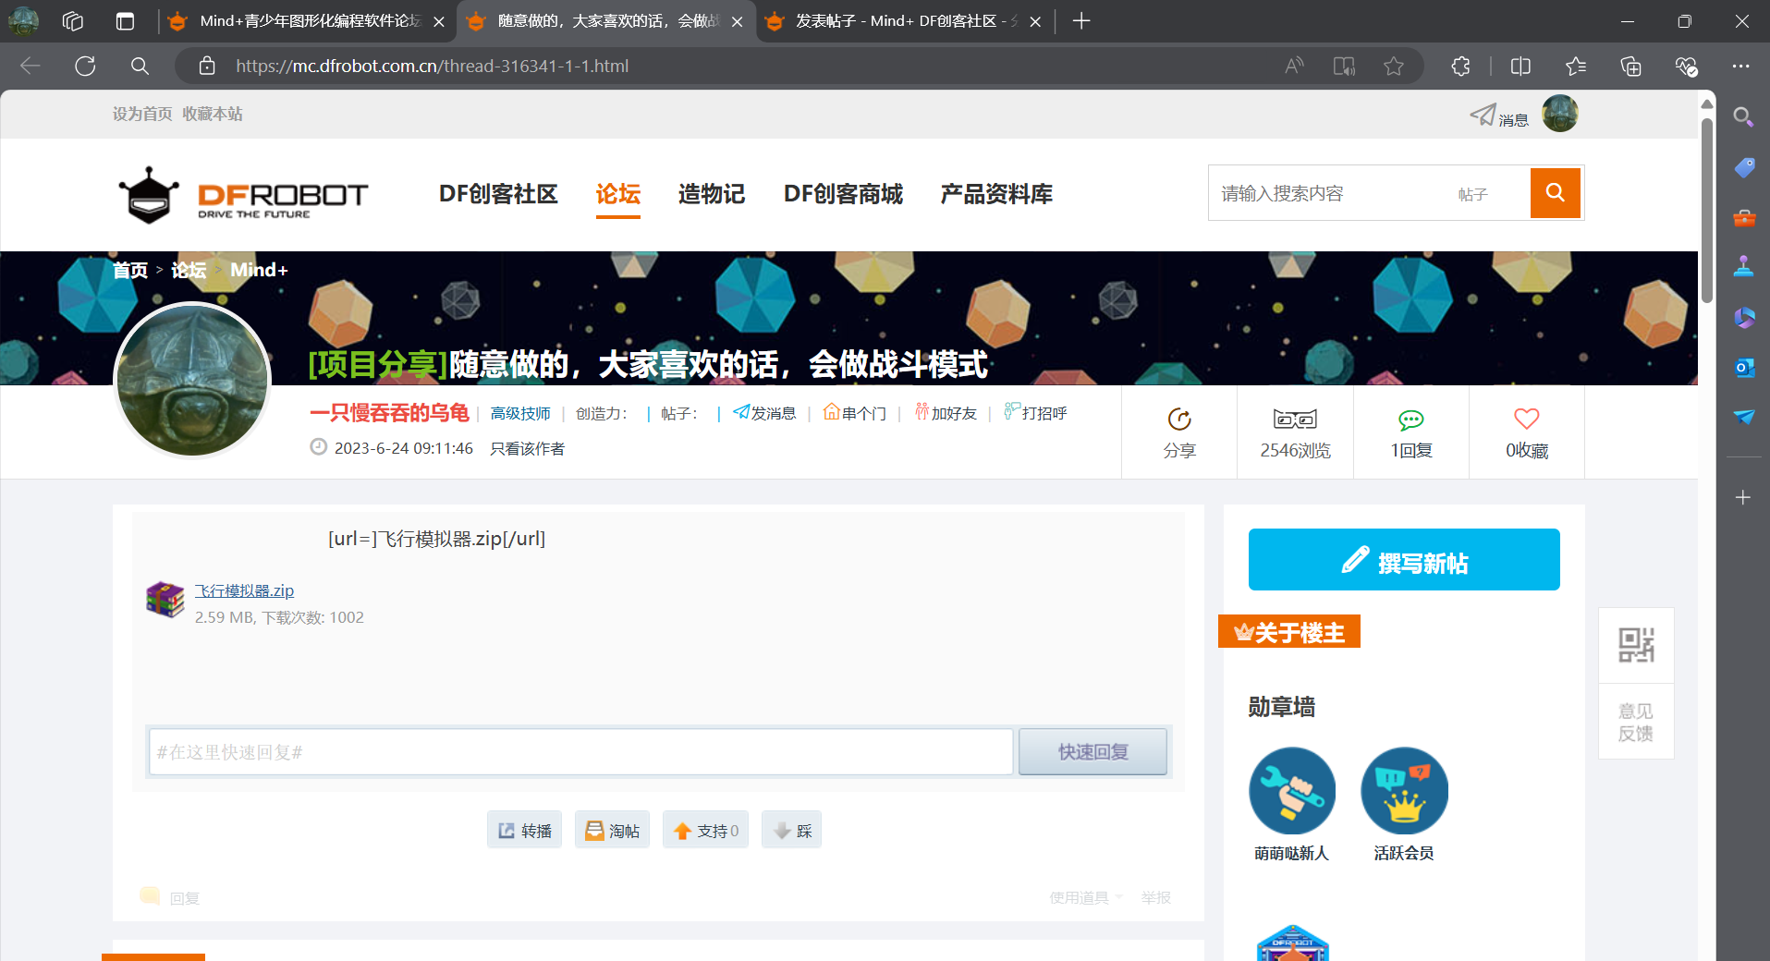Switch to the 发表帖子 browser tab
This screenshot has width=1770, height=961.
tap(905, 20)
